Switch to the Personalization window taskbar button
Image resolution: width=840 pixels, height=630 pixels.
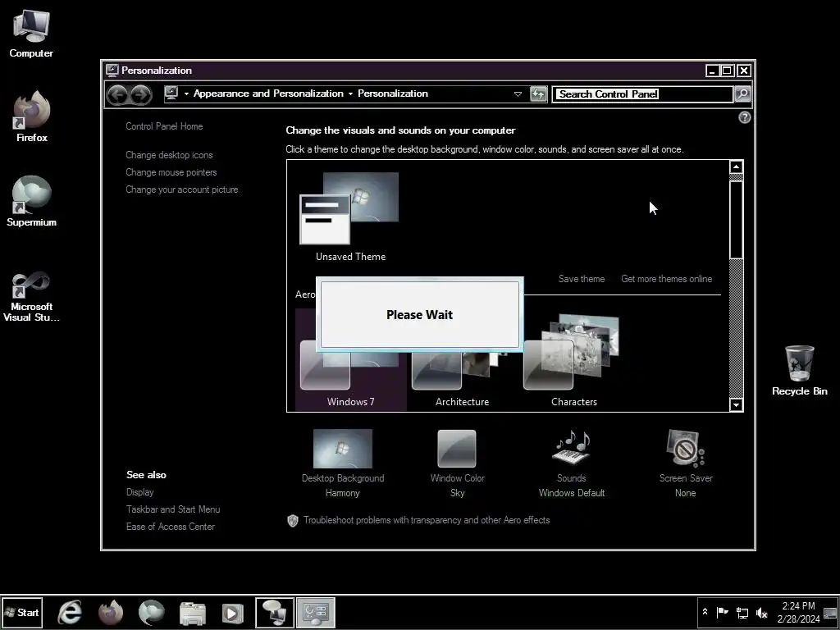click(x=275, y=612)
